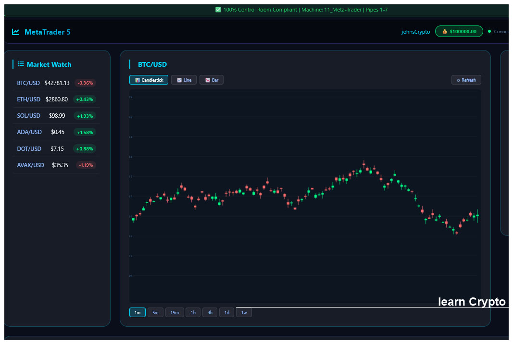Click the $100000.00 balance badge
Viewport: 513px width, 345px height.
click(x=459, y=31)
